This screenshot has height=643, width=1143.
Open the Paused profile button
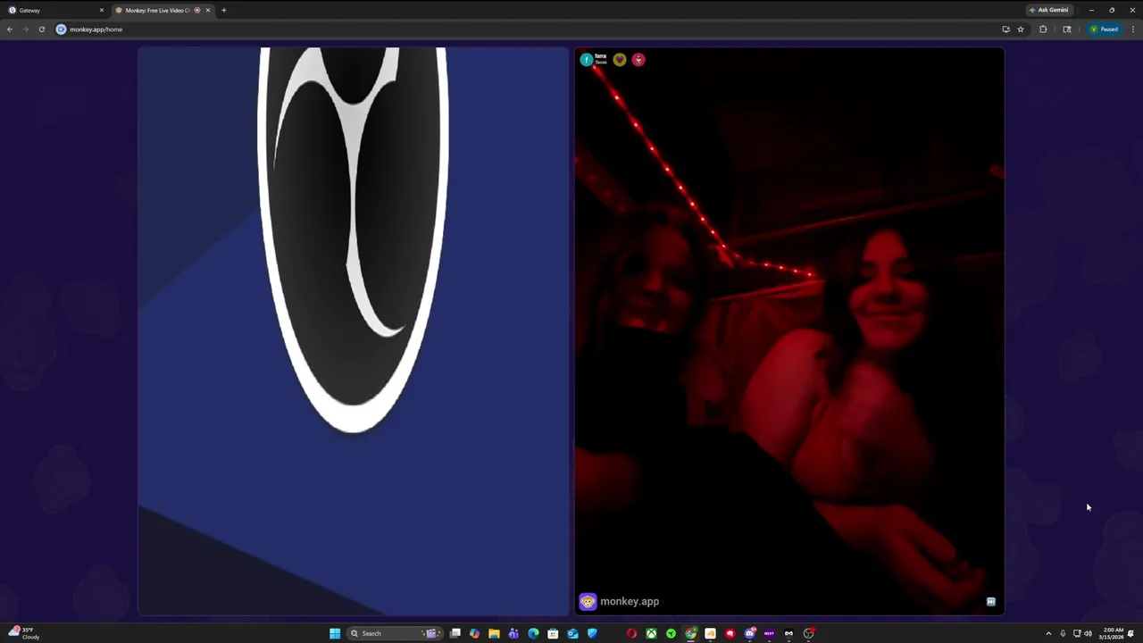pos(1105,29)
